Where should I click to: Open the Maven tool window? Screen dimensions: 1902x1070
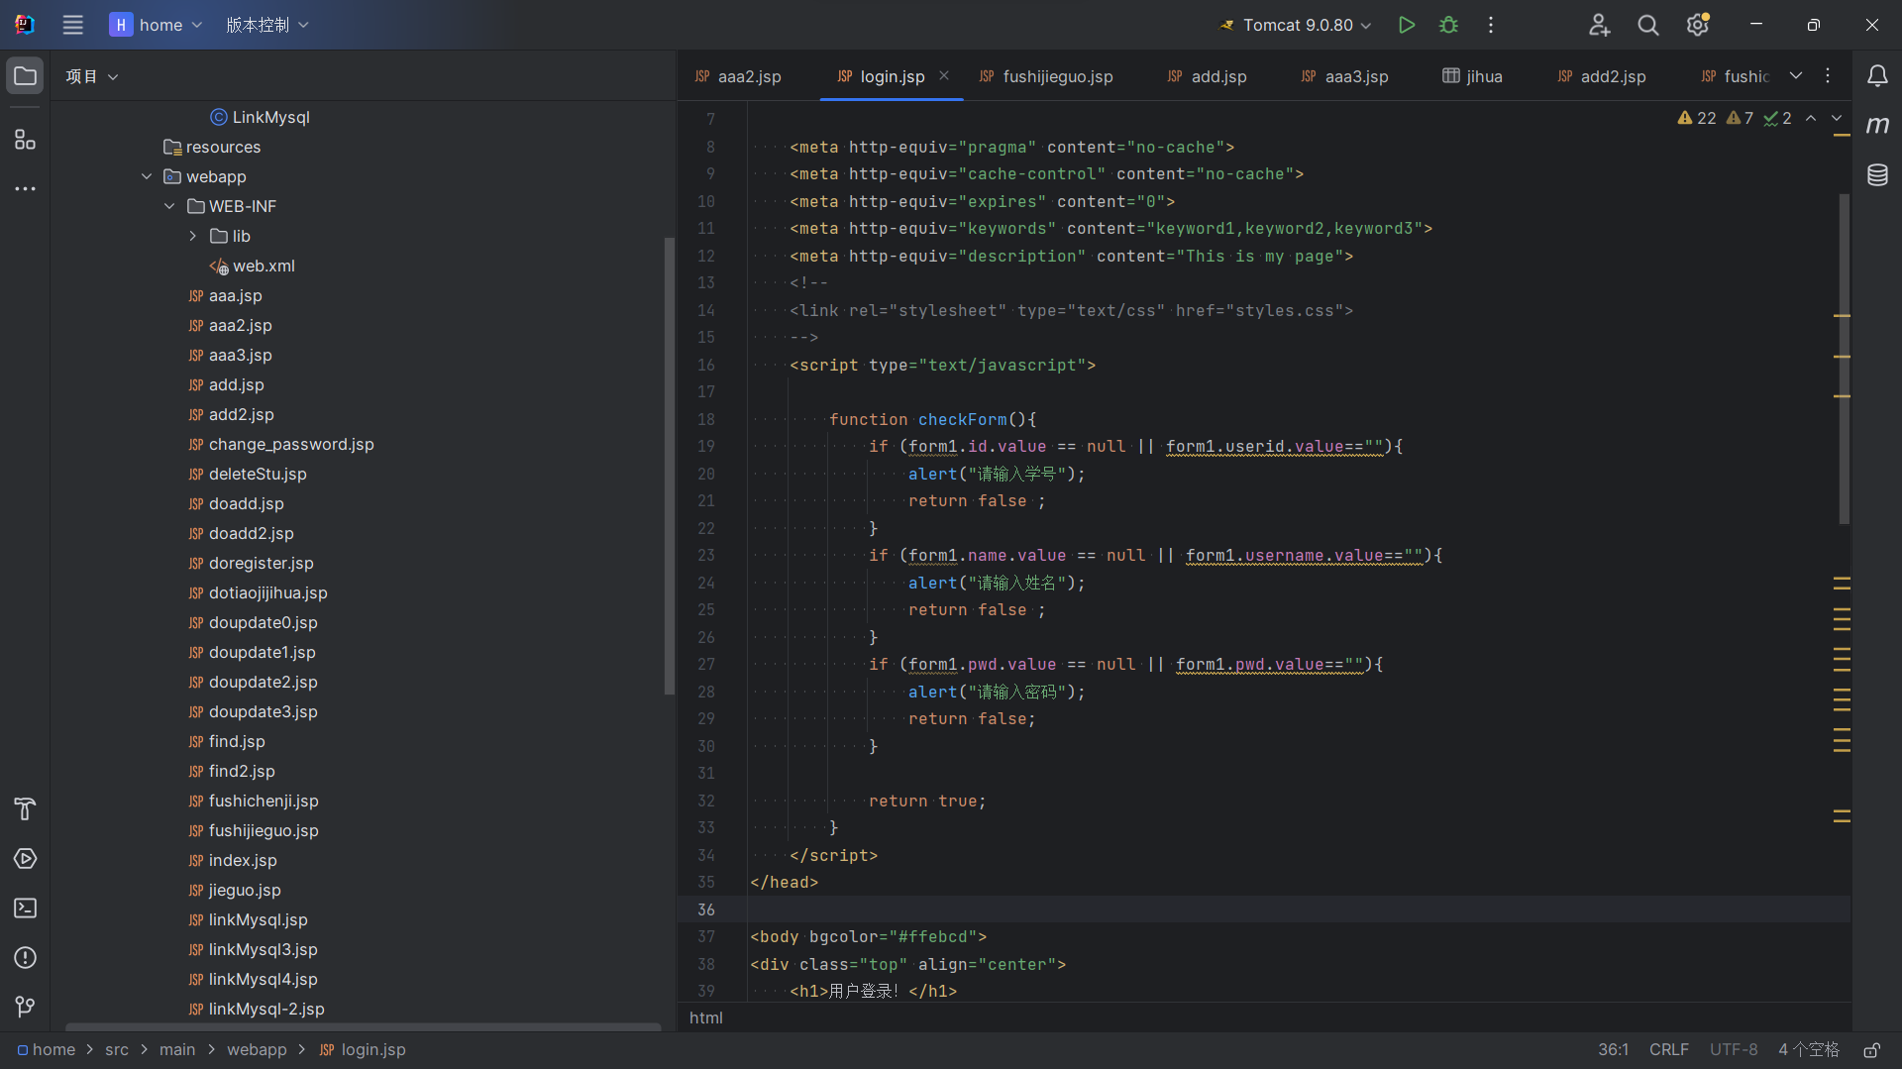pyautogui.click(x=1877, y=125)
